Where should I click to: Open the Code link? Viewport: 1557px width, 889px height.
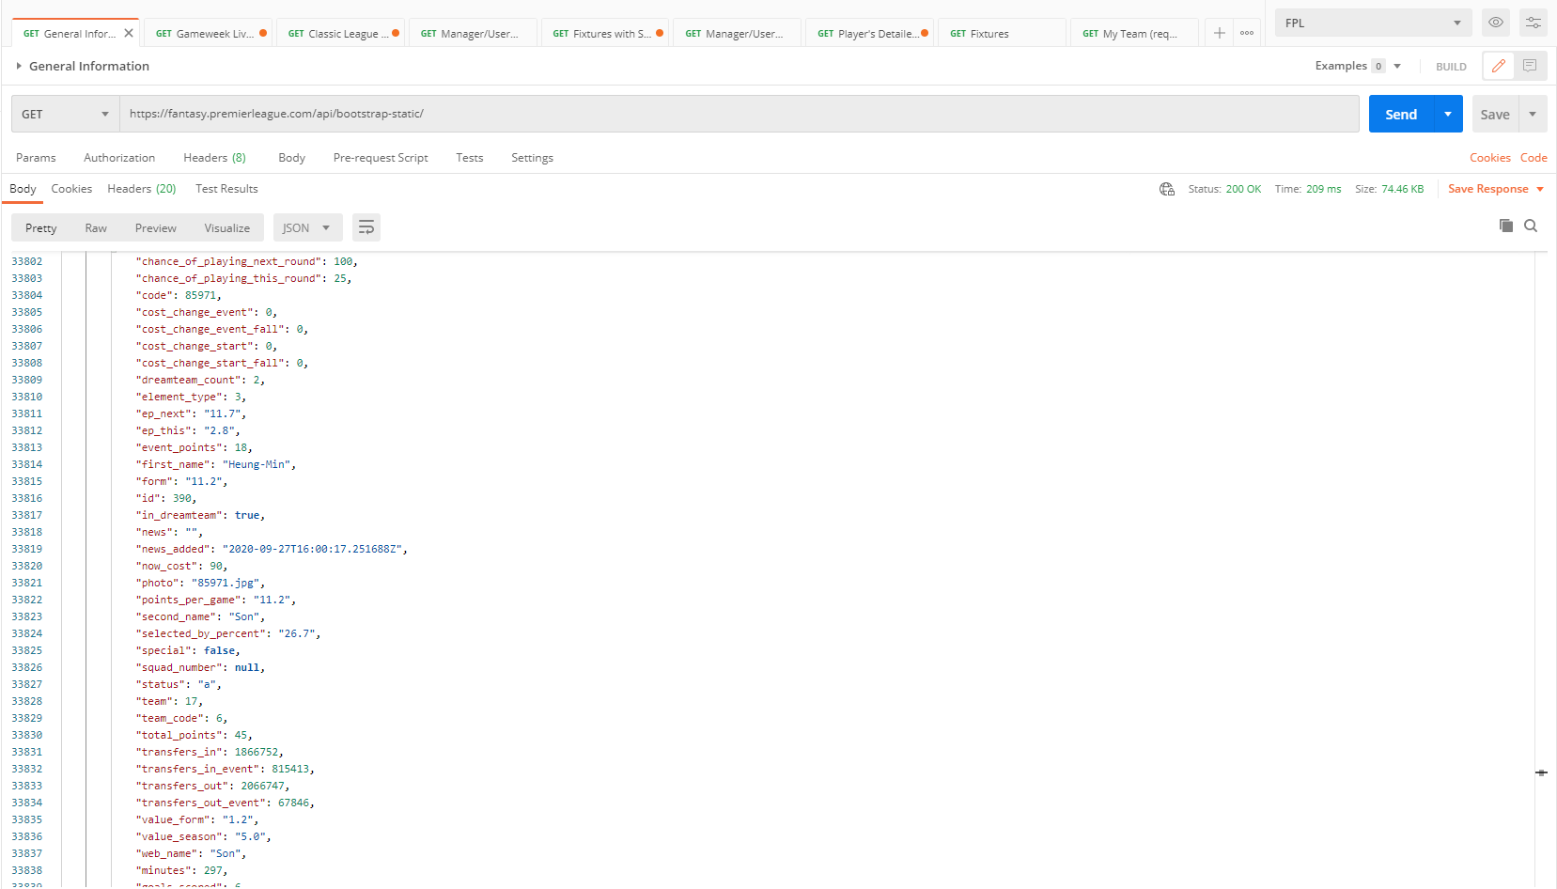click(1534, 158)
